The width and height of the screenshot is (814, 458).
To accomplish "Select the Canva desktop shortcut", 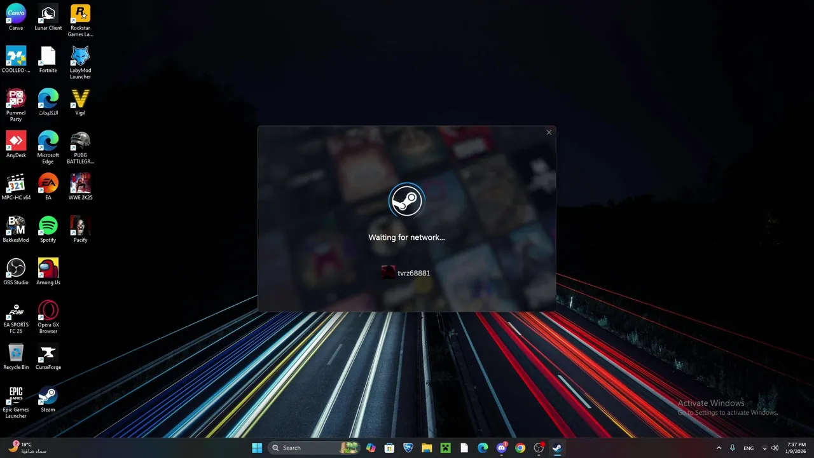I will (16, 18).
